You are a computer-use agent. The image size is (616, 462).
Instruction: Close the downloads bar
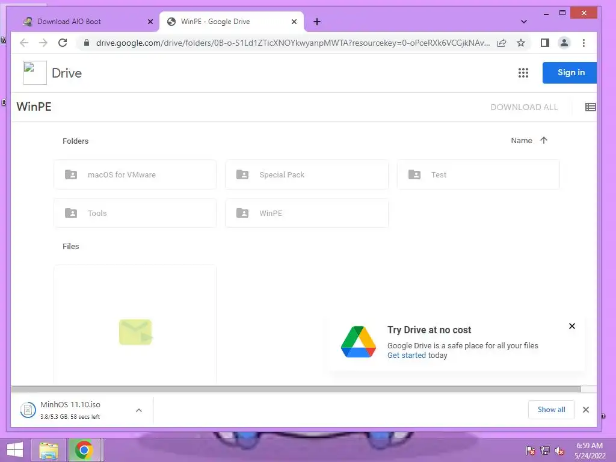click(586, 410)
